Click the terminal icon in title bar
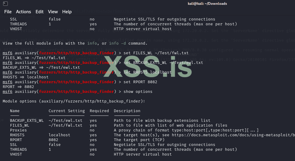Image resolution: width=295 pixels, height=161 pixels. 6,4
